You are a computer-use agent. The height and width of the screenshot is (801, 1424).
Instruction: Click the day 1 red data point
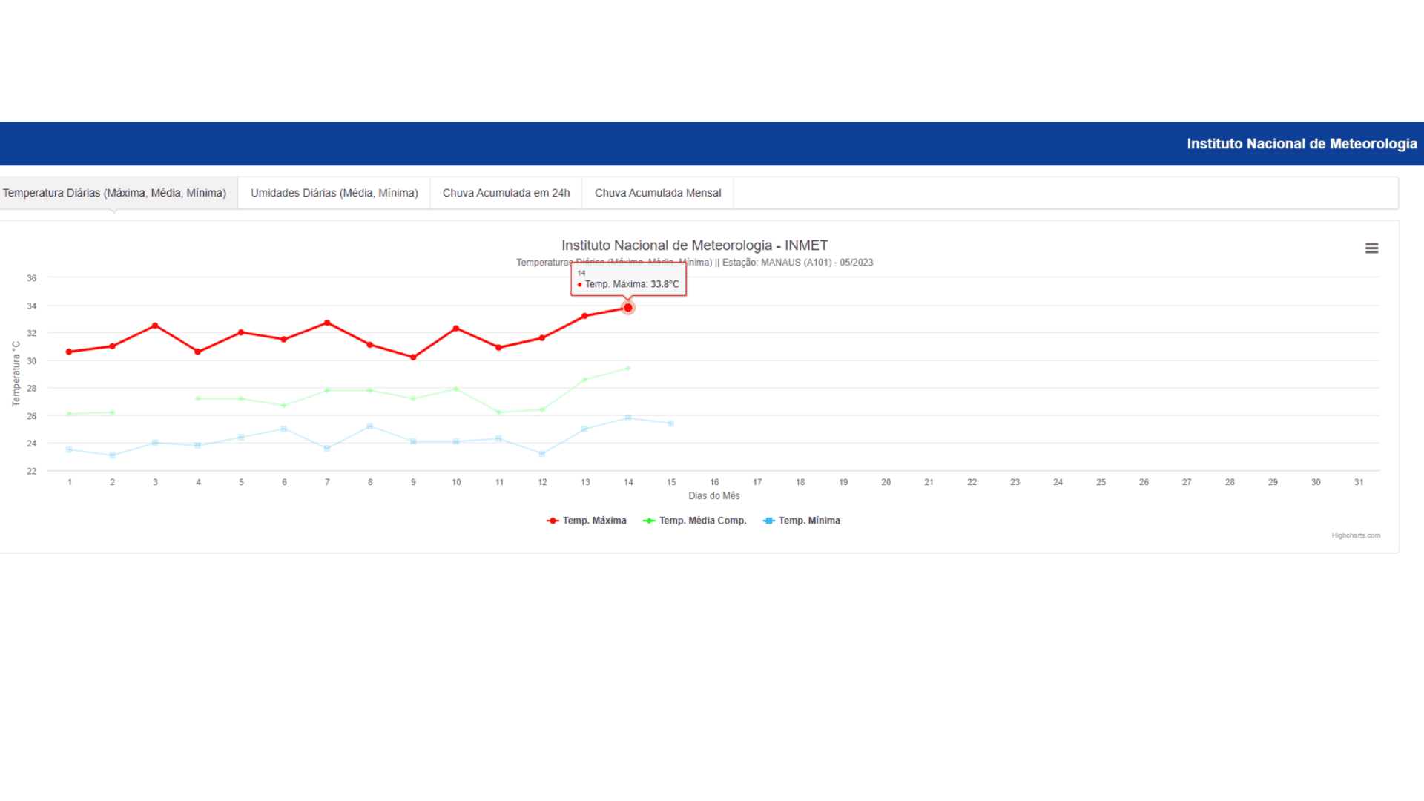coord(70,351)
